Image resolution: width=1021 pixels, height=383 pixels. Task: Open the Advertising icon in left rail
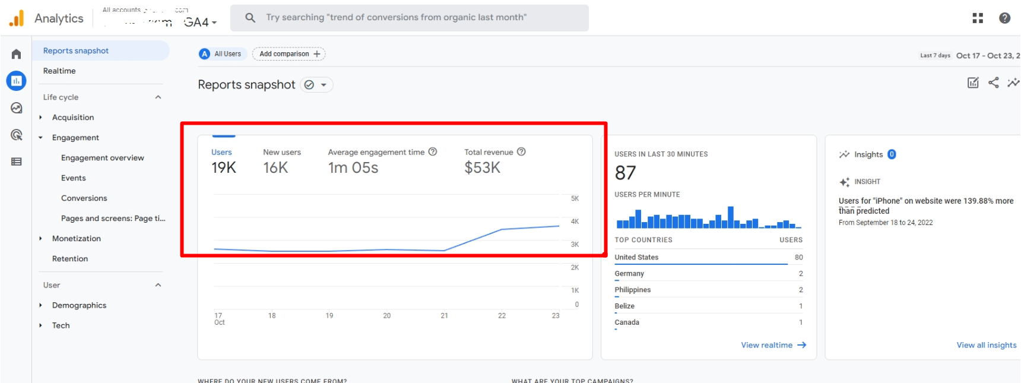(16, 135)
